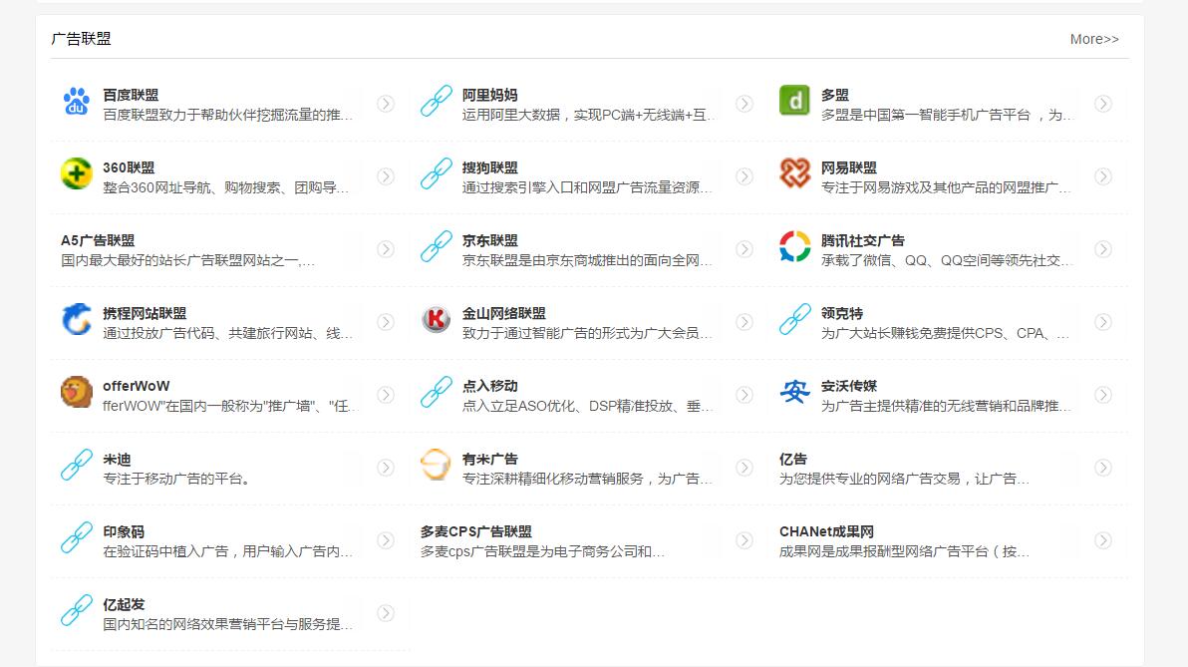Click the 广告联盟 section heading

(79, 39)
